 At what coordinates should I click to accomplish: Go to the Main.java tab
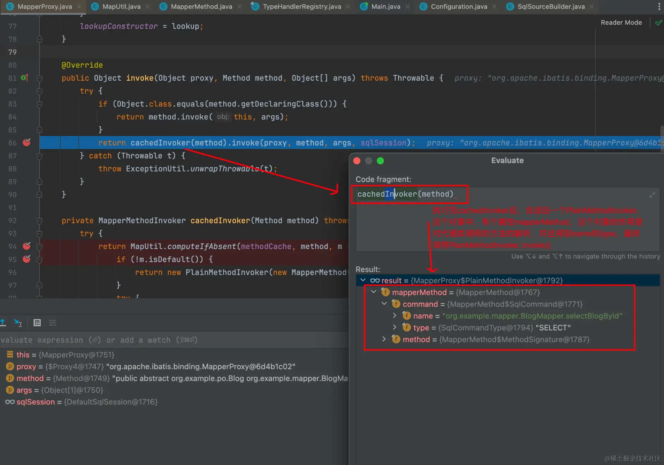click(x=386, y=6)
